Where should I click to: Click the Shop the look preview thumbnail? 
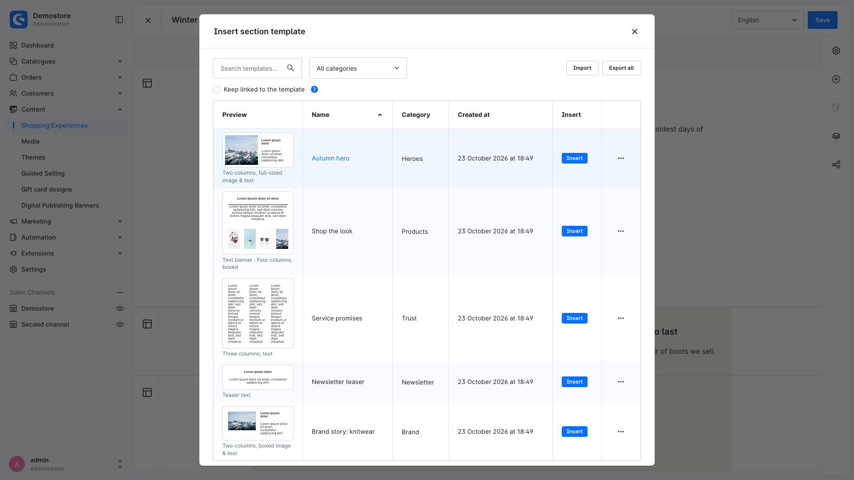tap(258, 223)
